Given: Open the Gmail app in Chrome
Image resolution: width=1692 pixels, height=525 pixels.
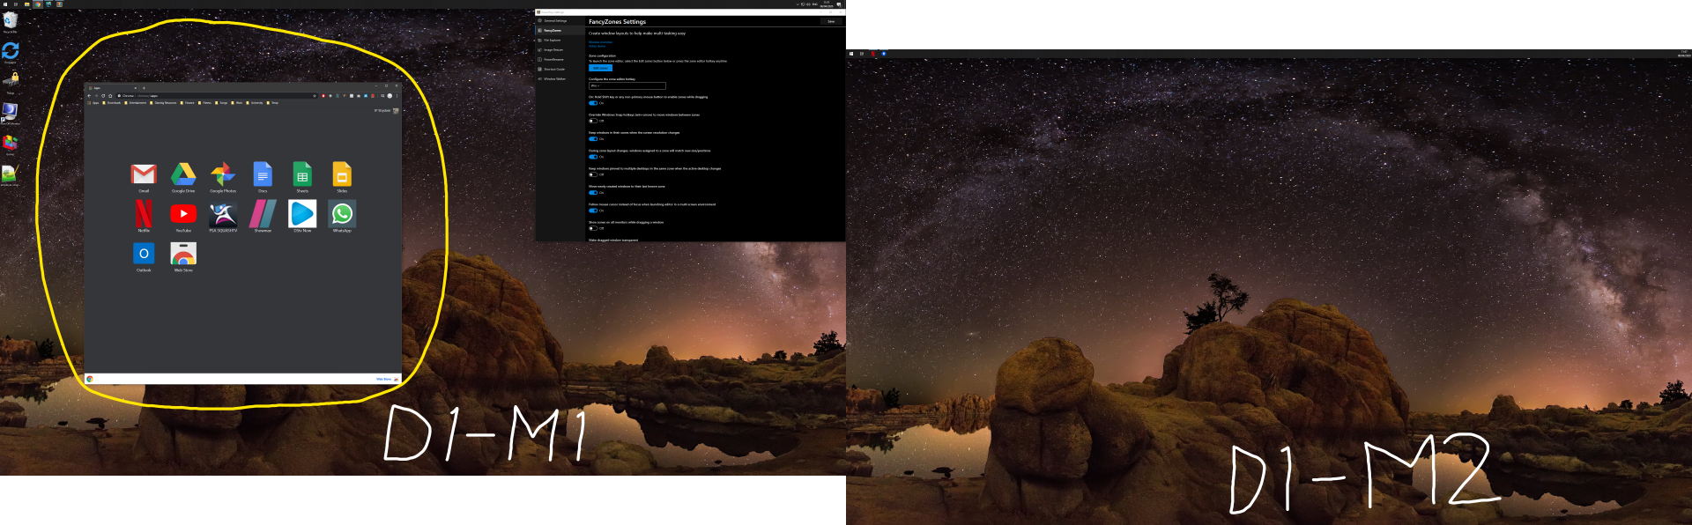Looking at the screenshot, I should 144,175.
